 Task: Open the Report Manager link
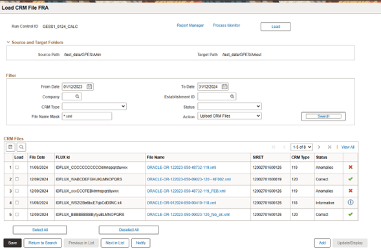pyautogui.click(x=190, y=25)
